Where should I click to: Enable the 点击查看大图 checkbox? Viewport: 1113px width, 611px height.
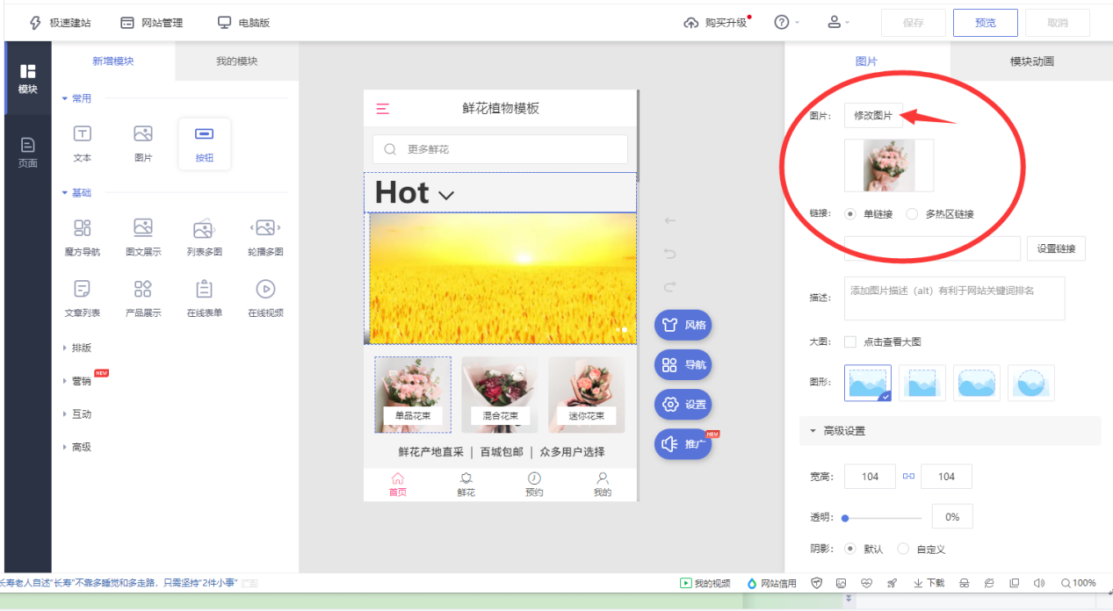(849, 341)
